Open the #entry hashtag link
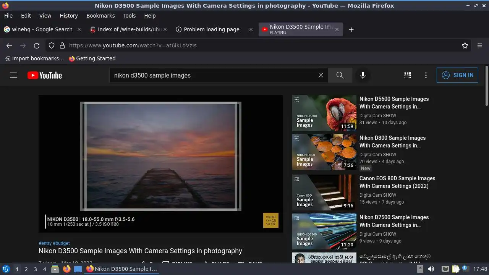The width and height of the screenshot is (489, 275). [45, 243]
